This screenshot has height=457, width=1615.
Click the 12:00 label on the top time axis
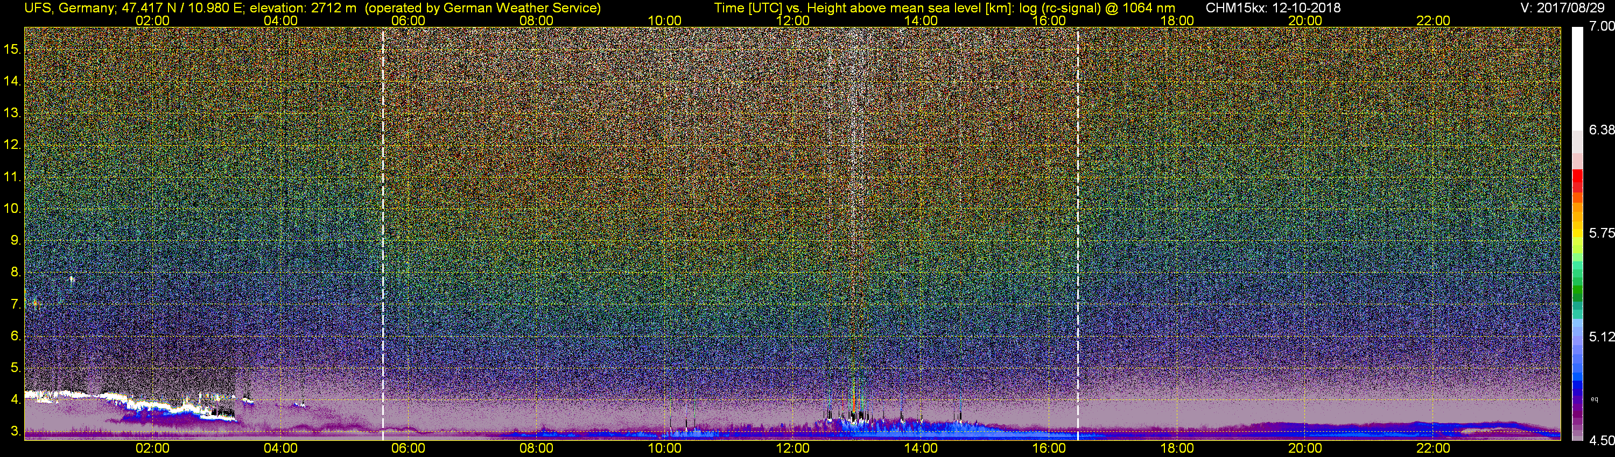coord(792,20)
